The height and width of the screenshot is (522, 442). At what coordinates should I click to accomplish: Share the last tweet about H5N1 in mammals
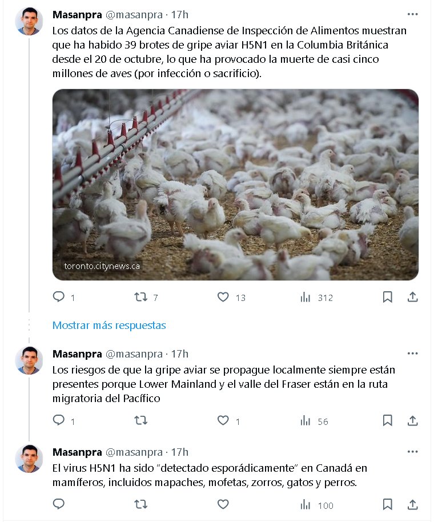point(412,504)
